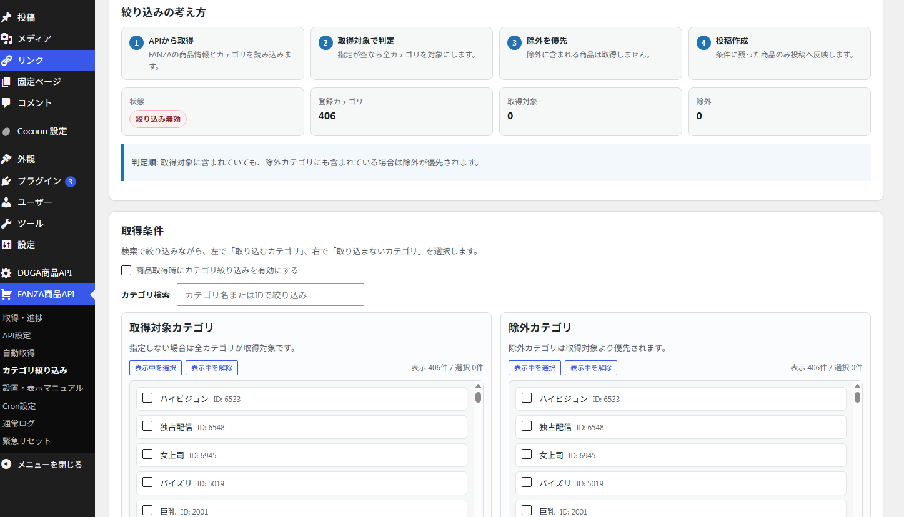This screenshot has width=904, height=517.
Task: Click the pushpin icon beside 投稿
Action: point(6,17)
